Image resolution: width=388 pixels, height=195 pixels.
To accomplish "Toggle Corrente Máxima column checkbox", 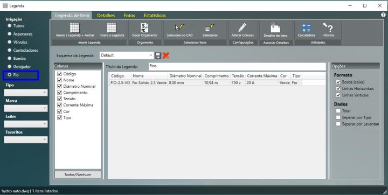I will tap(59, 105).
